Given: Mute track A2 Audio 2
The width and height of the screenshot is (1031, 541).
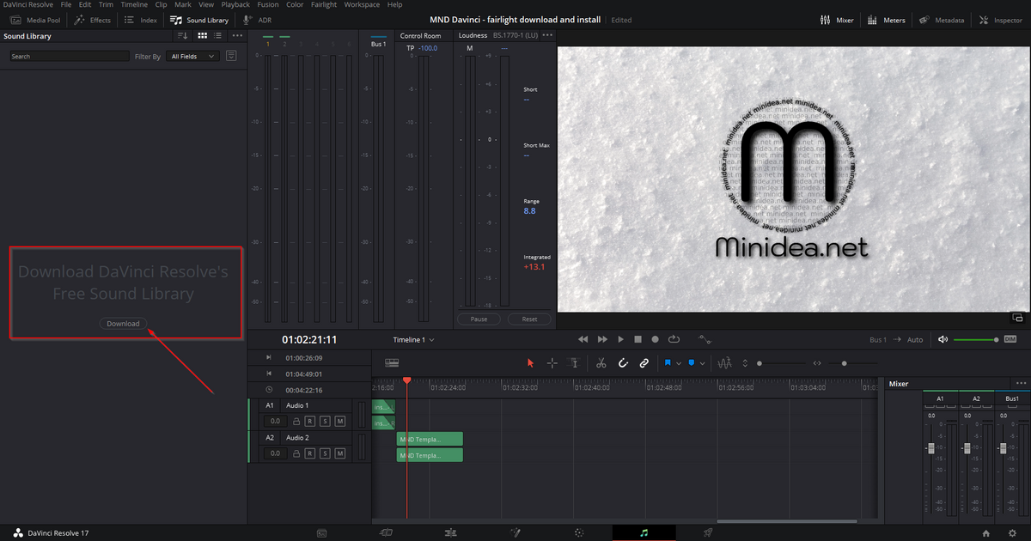Looking at the screenshot, I should [340, 453].
